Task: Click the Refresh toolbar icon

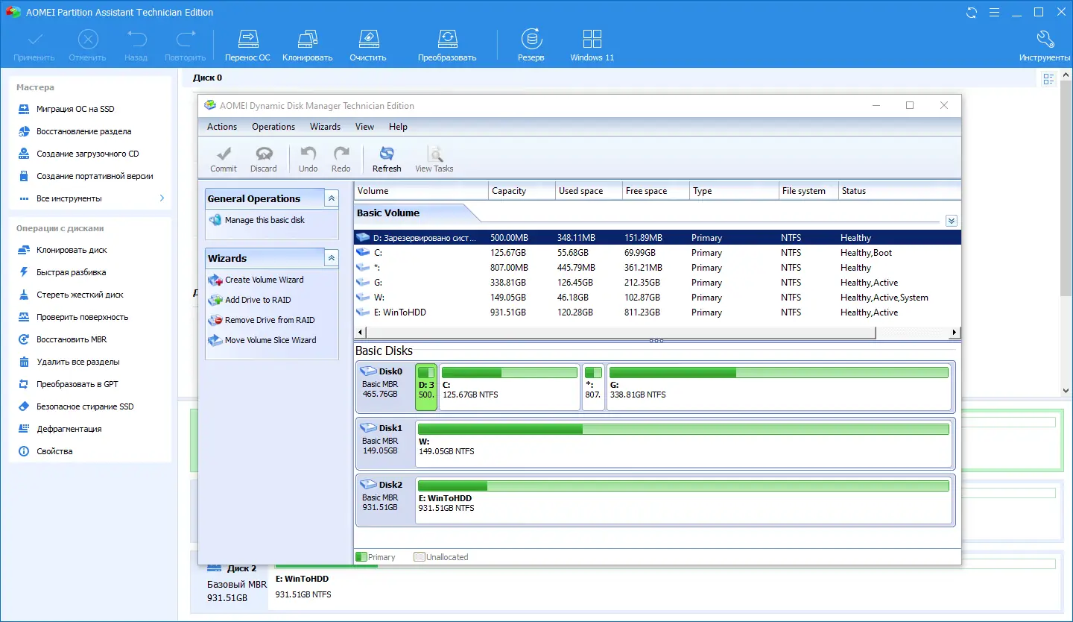Action: tap(386, 154)
